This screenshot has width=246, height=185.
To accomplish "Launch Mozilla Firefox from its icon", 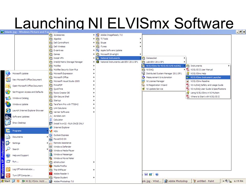I will tap(51, 166).
